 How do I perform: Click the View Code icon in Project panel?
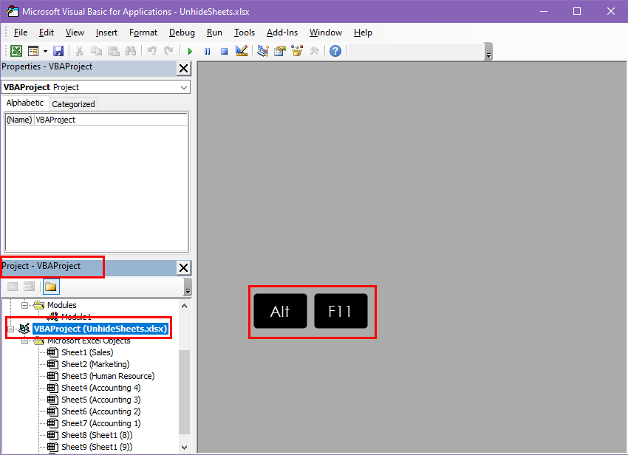(13, 287)
